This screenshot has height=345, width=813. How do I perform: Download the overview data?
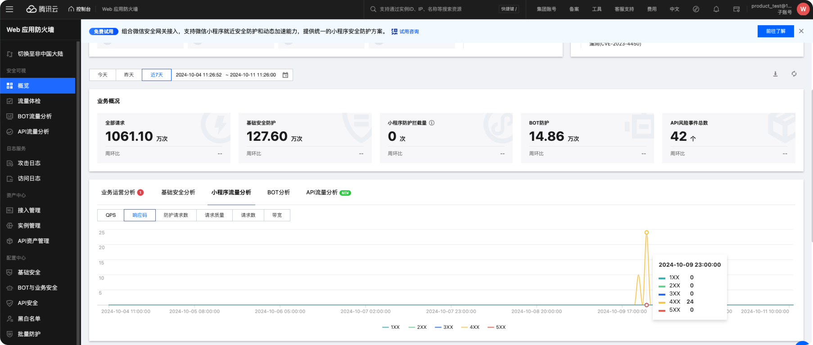pyautogui.click(x=775, y=74)
